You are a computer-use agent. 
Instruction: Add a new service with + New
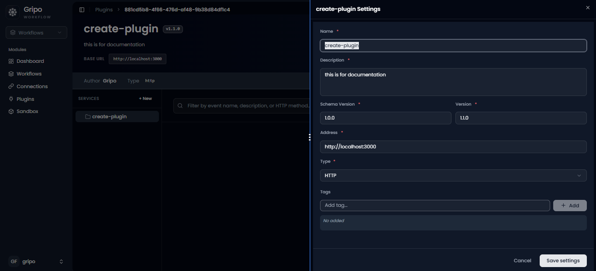coord(145,99)
